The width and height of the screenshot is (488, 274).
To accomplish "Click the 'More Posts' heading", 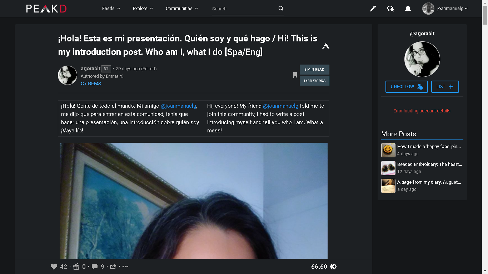I will coord(399,134).
